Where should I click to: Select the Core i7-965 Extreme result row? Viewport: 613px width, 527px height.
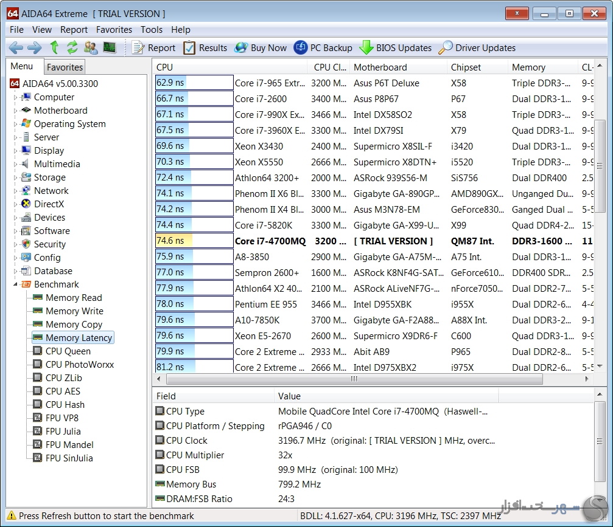374,83
